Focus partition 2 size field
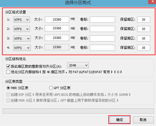 pos(57,28)
